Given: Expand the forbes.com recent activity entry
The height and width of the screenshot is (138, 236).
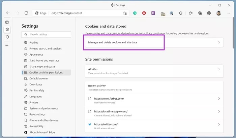Looking at the screenshot, I should coord(153,100).
